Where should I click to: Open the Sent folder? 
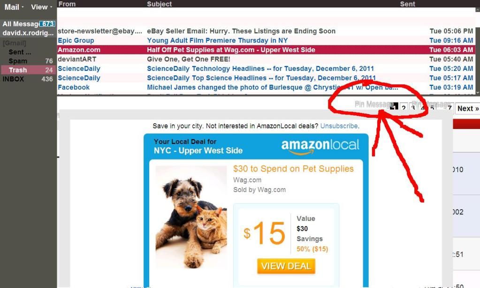click(x=20, y=52)
